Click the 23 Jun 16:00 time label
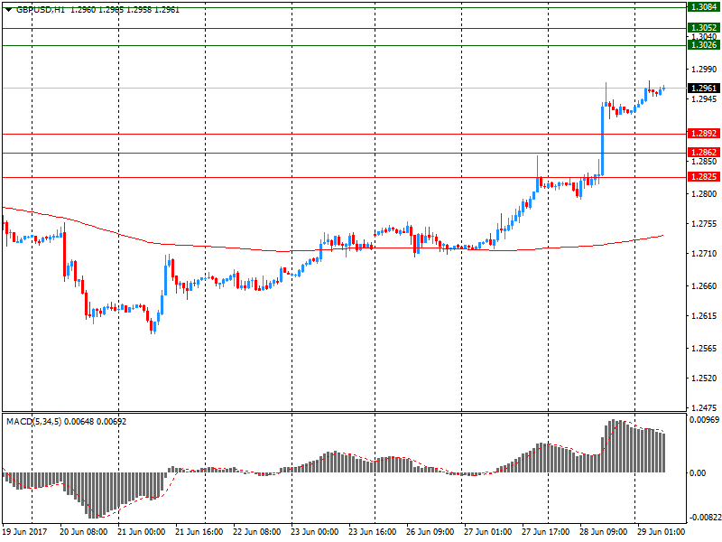 point(372,531)
